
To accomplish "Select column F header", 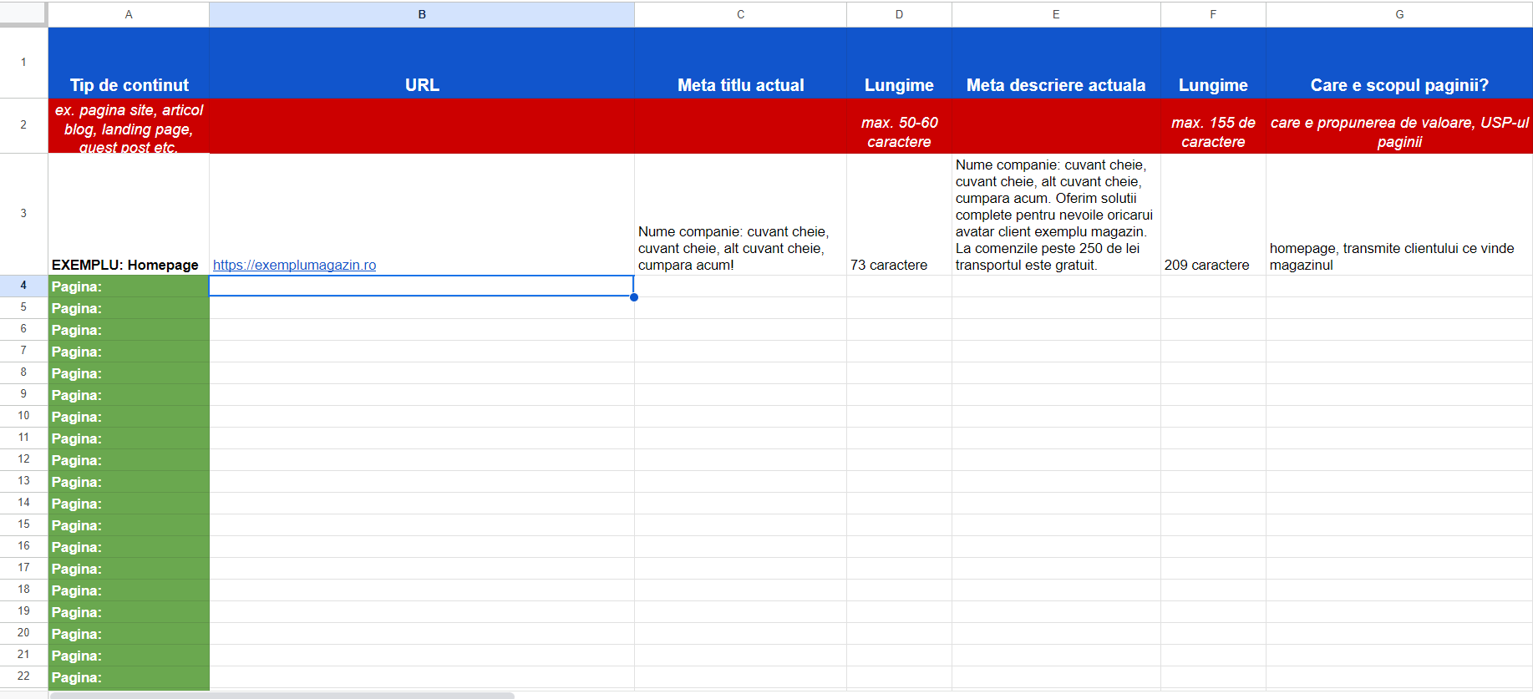I will [x=1213, y=14].
